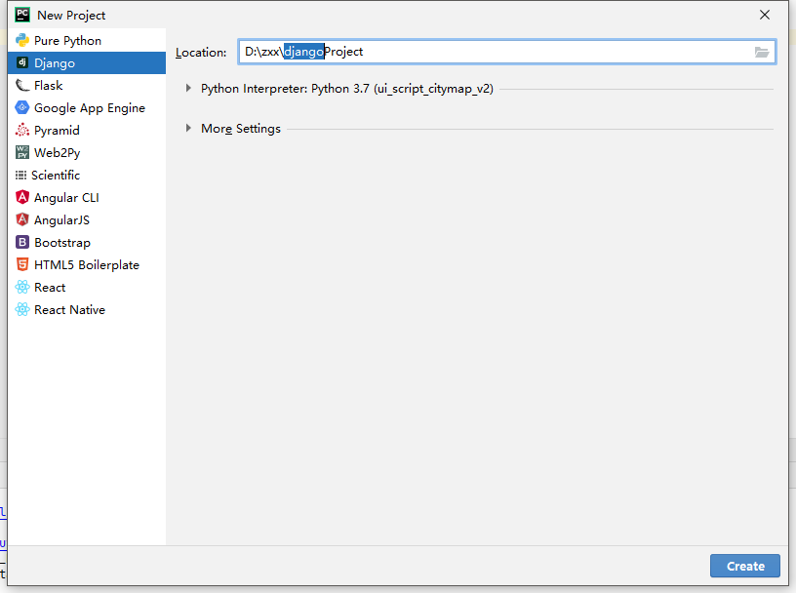Image resolution: width=796 pixels, height=593 pixels.
Task: Click the More Settings label
Action: tap(241, 129)
